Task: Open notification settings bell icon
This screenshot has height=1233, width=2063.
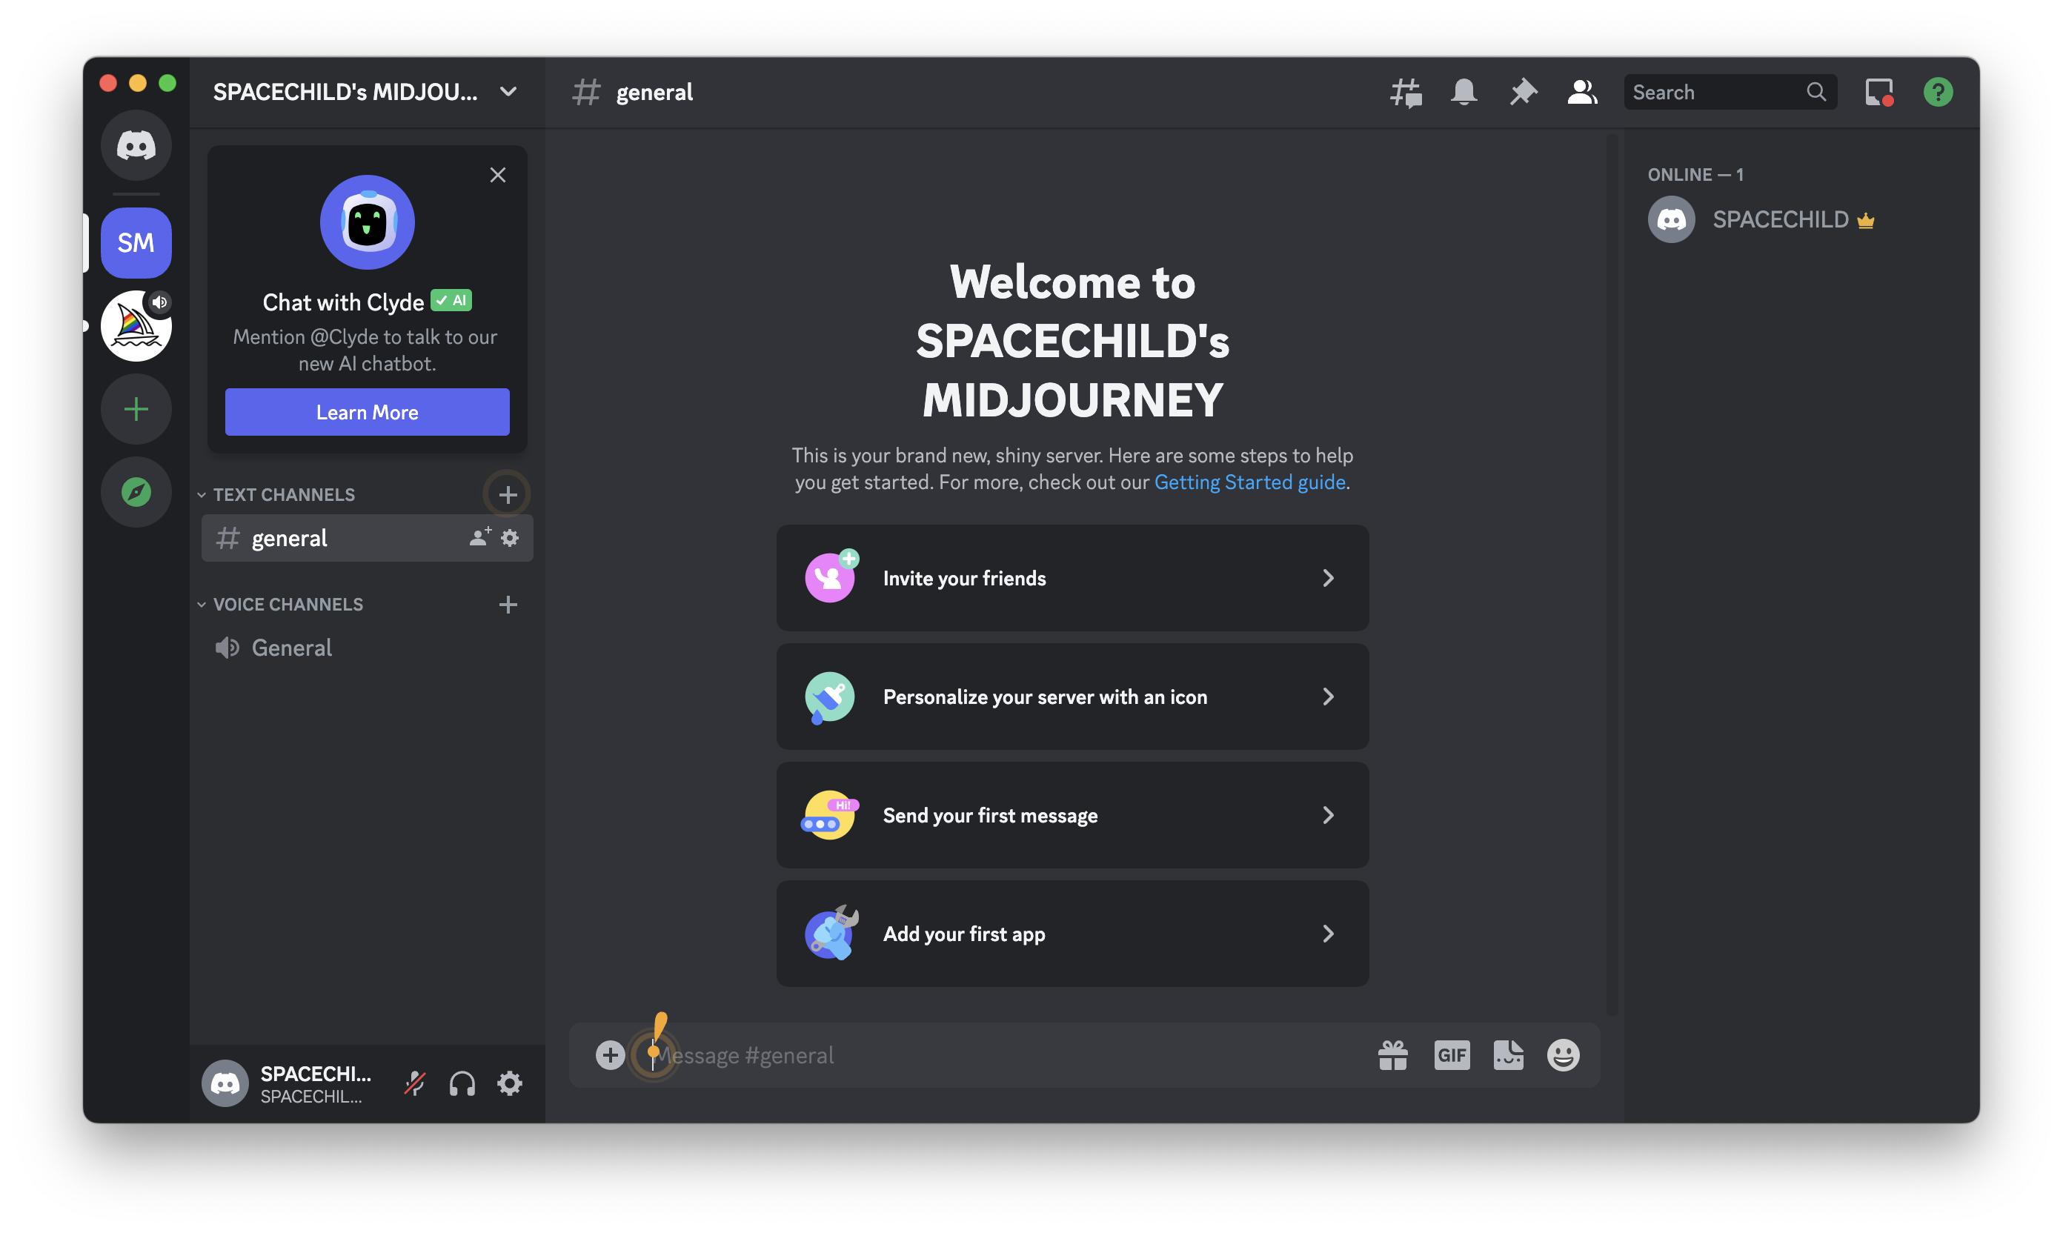Action: coord(1464,92)
